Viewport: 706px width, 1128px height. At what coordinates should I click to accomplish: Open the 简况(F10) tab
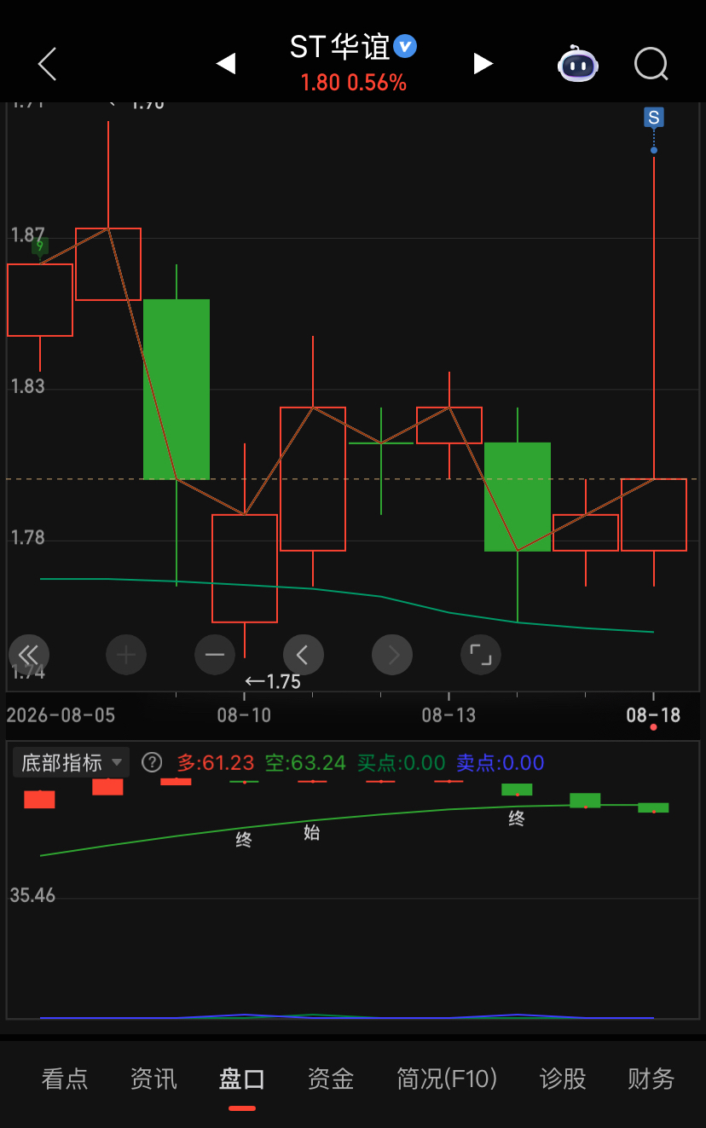click(447, 1079)
